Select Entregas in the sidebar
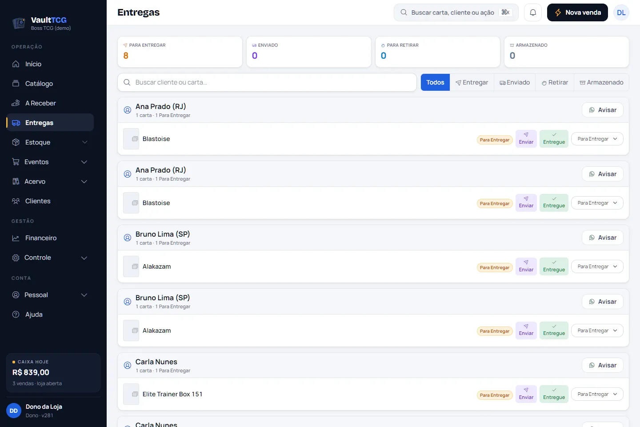Image resolution: width=640 pixels, height=427 pixels. 50,123
